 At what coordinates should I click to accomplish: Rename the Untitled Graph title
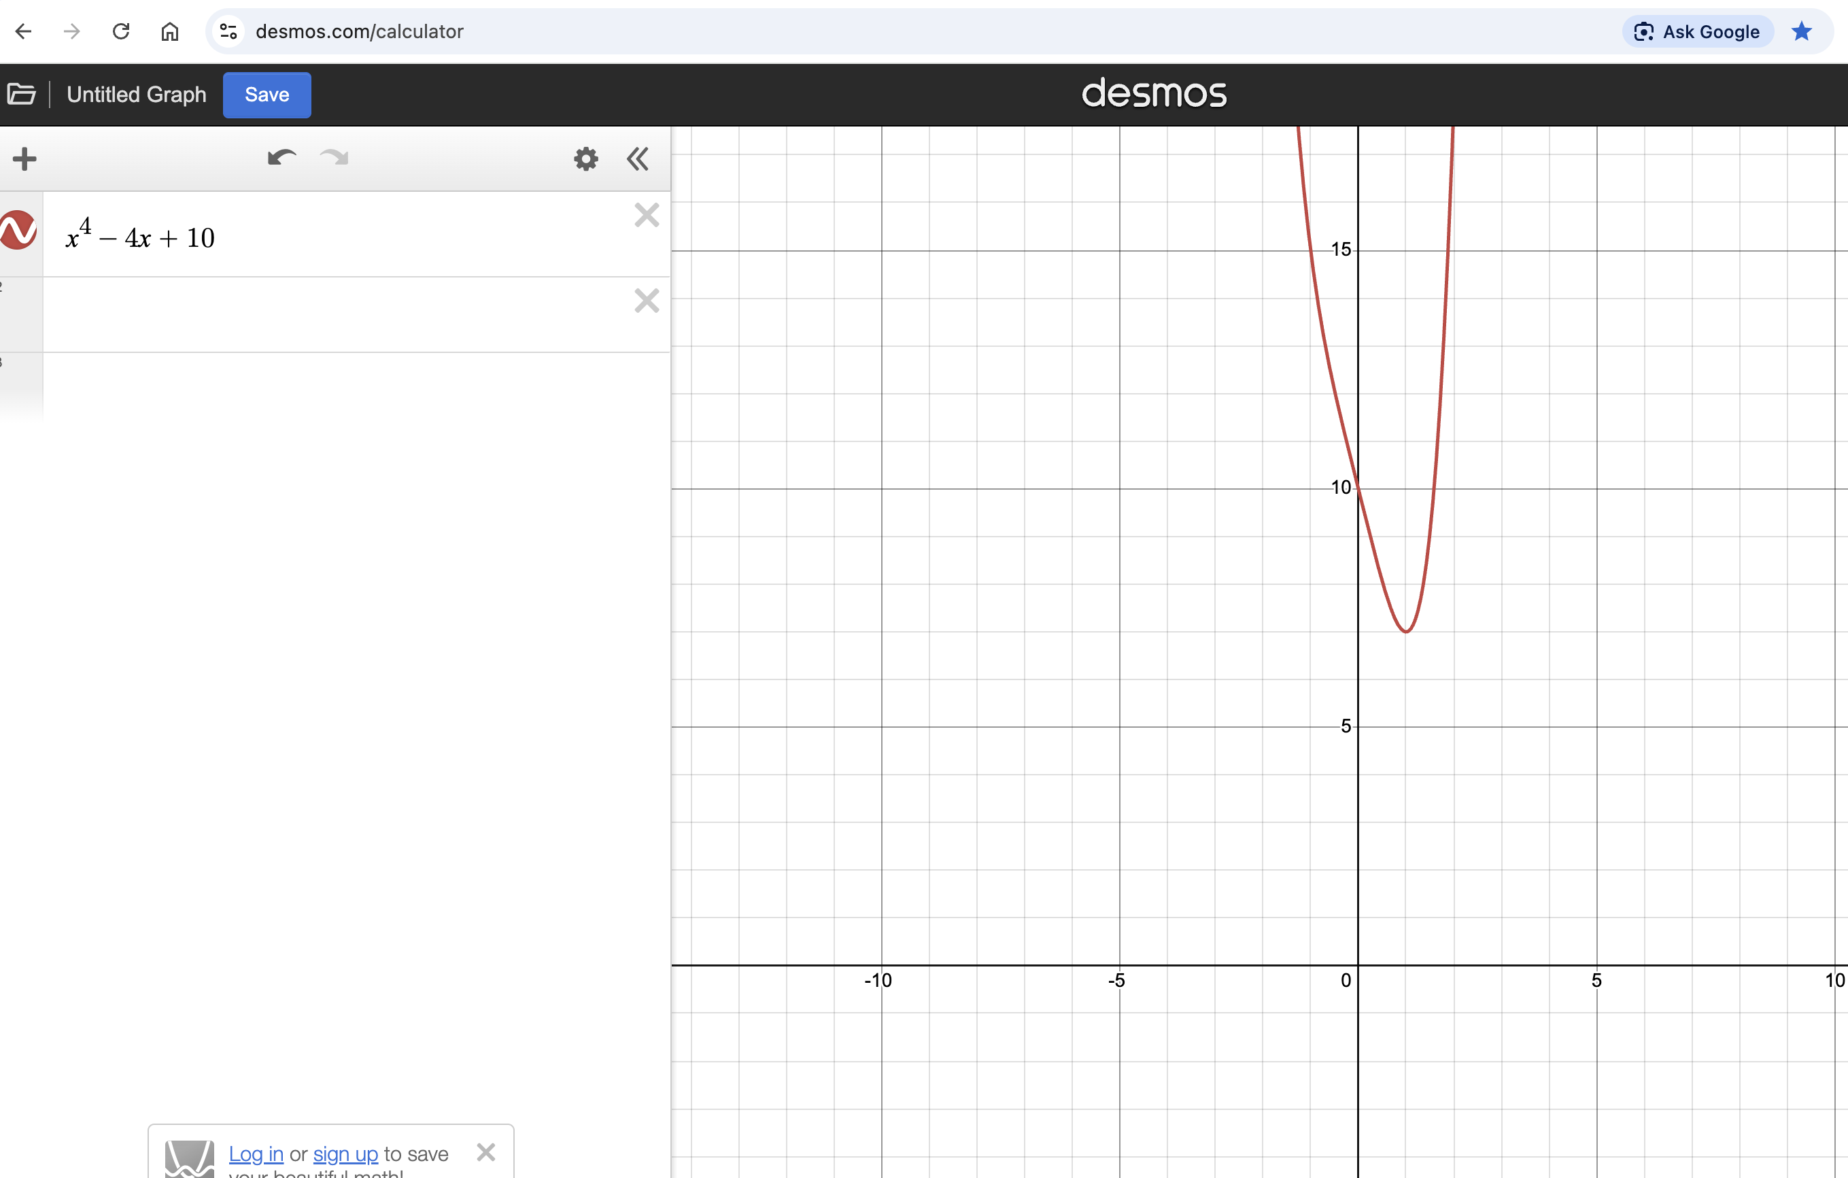137,95
